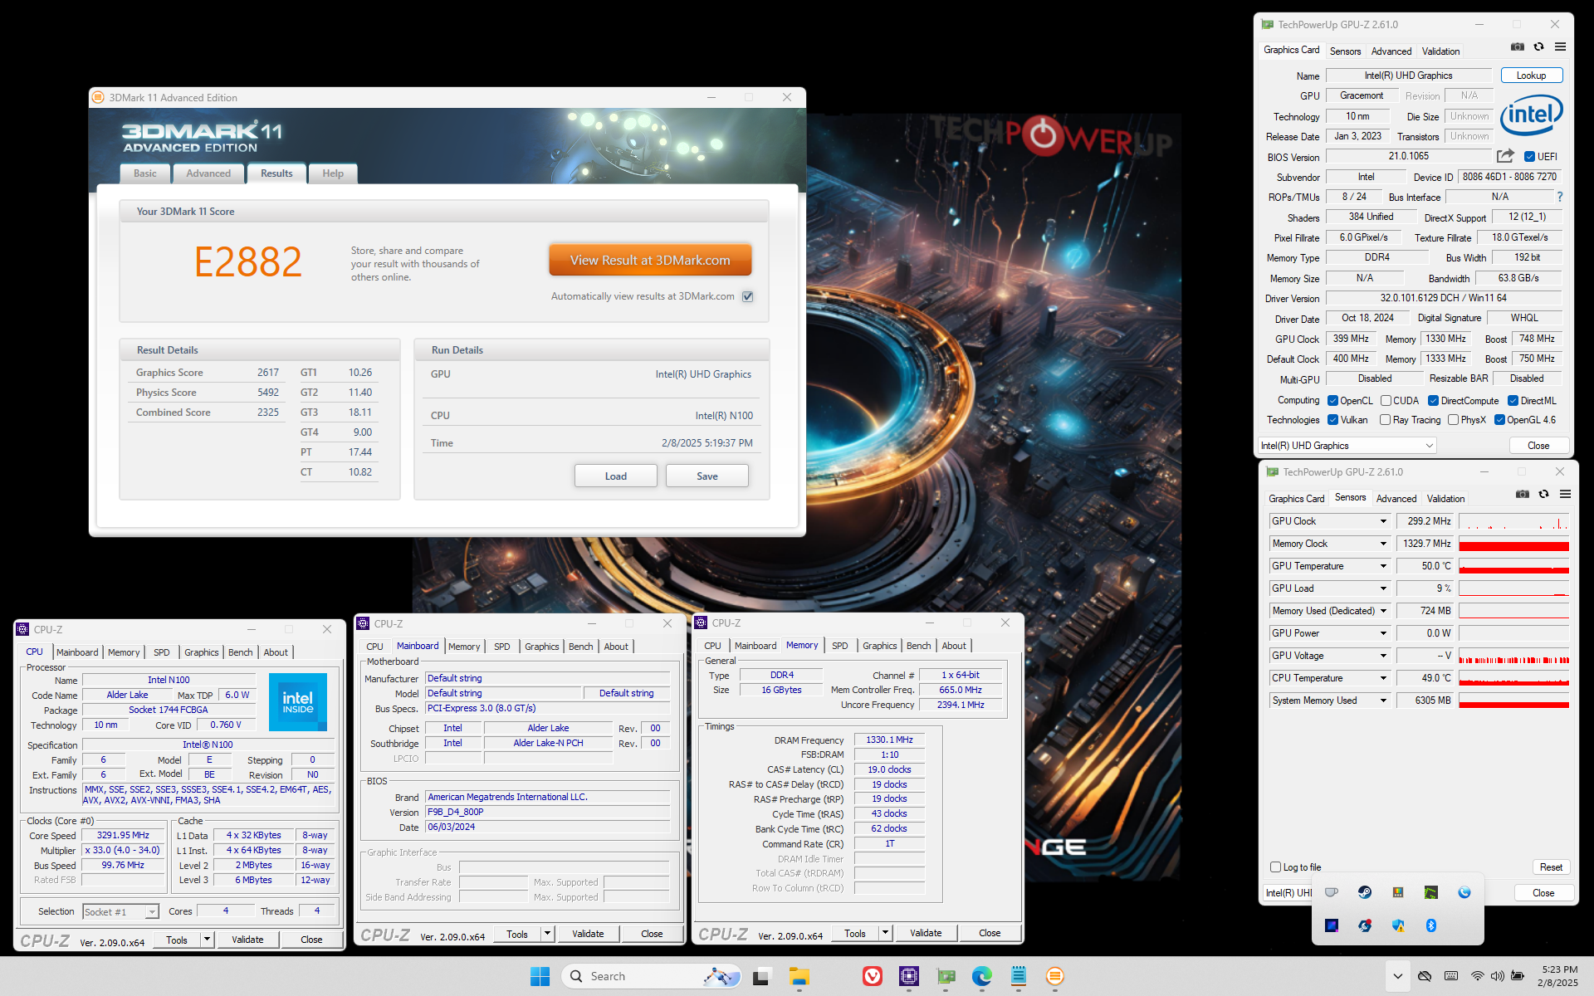
Task: Click Tools dropdown arrow in CPU-Z Memory window
Action: [x=885, y=933]
